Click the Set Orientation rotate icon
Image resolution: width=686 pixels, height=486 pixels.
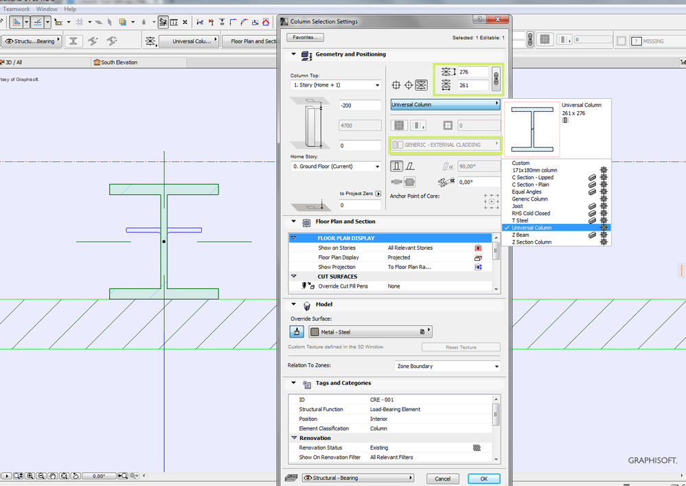coord(76,476)
